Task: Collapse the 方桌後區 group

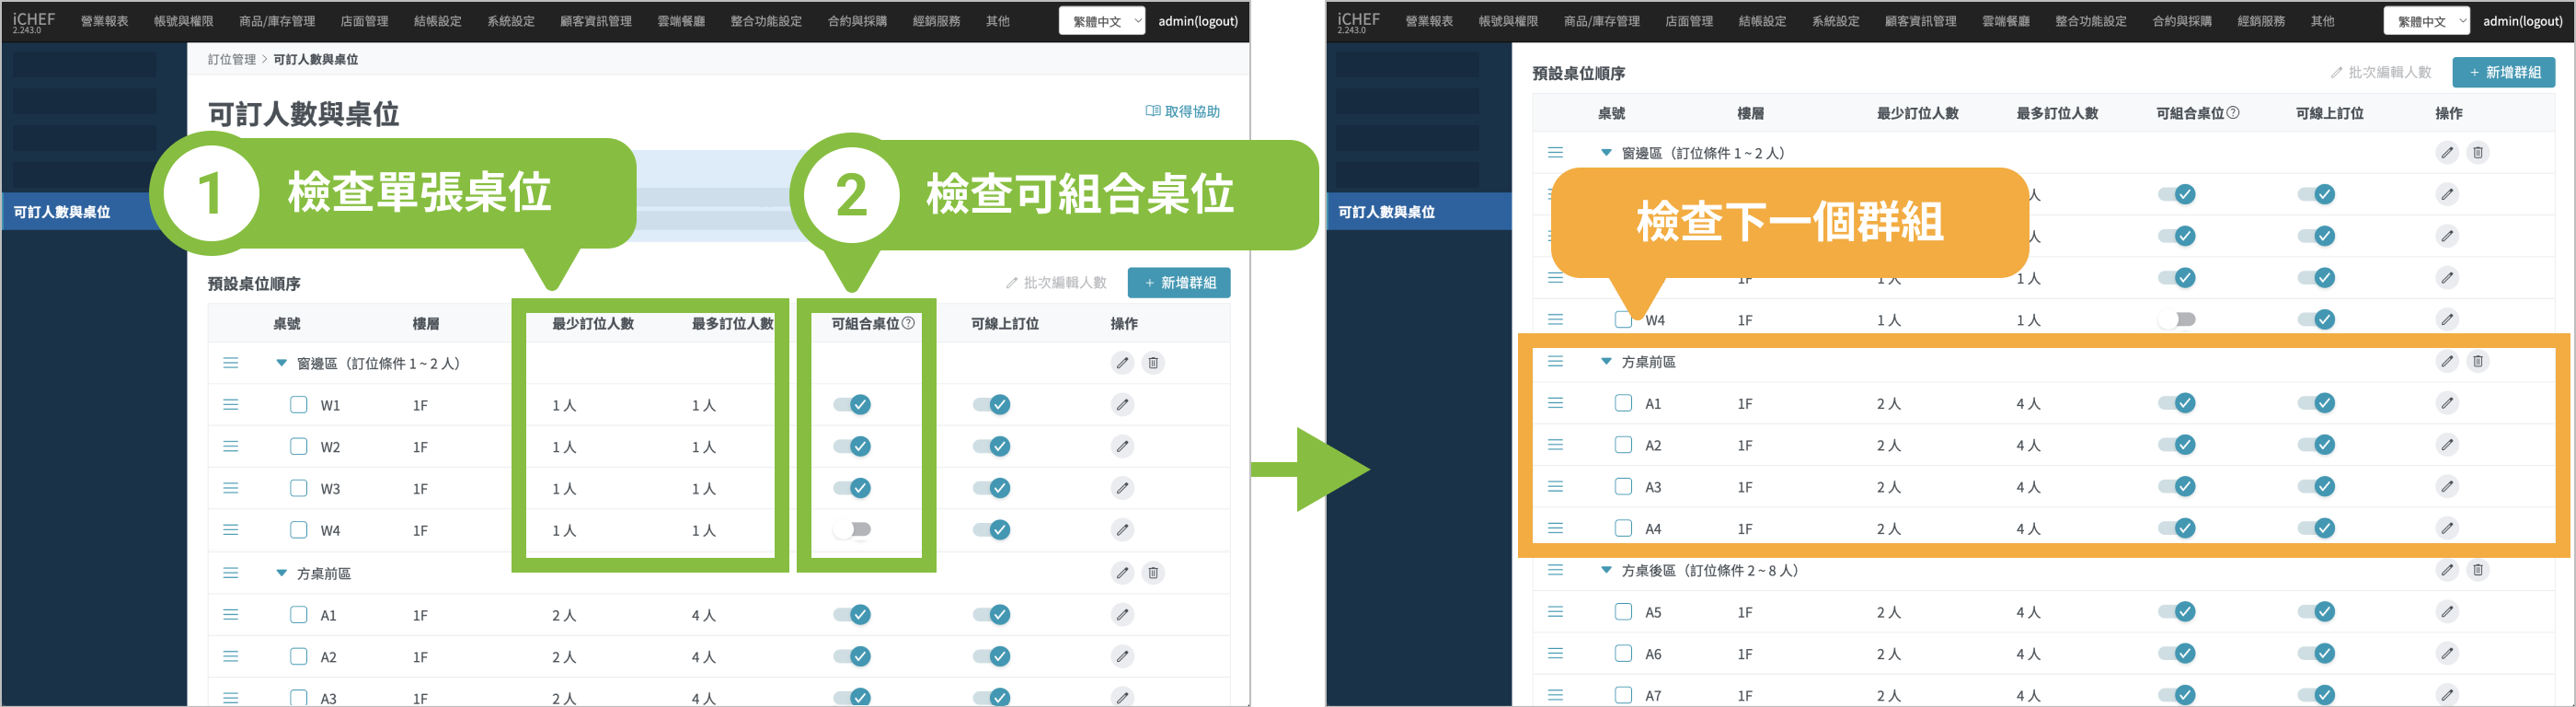Action: point(1606,570)
